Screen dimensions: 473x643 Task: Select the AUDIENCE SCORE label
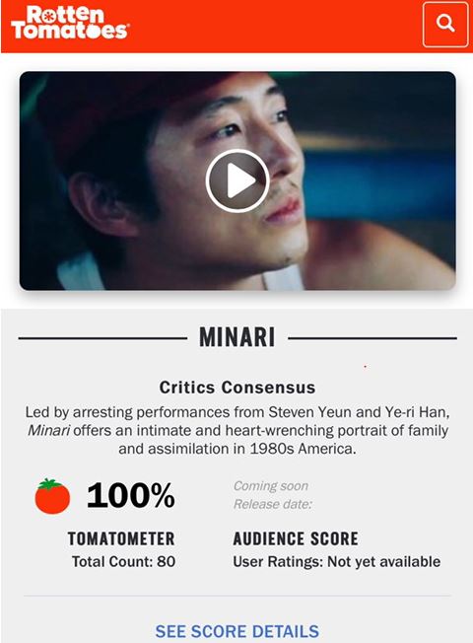[296, 538]
